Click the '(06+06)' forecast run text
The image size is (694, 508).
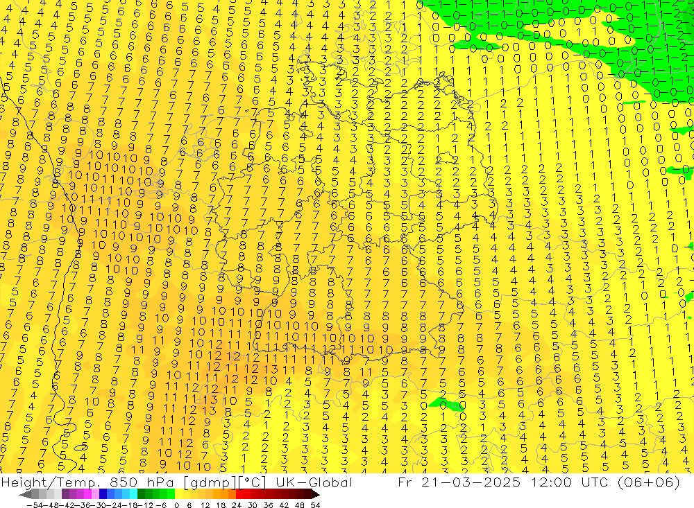point(648,482)
